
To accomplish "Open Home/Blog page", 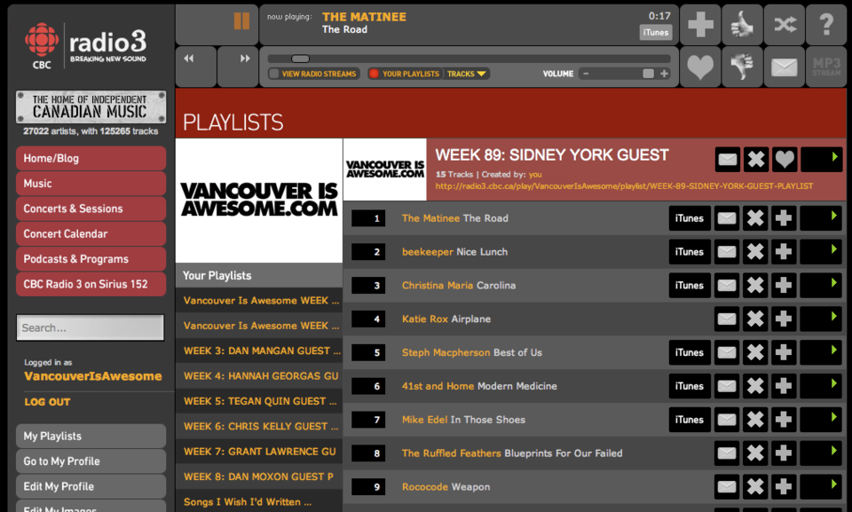I will coord(91,158).
